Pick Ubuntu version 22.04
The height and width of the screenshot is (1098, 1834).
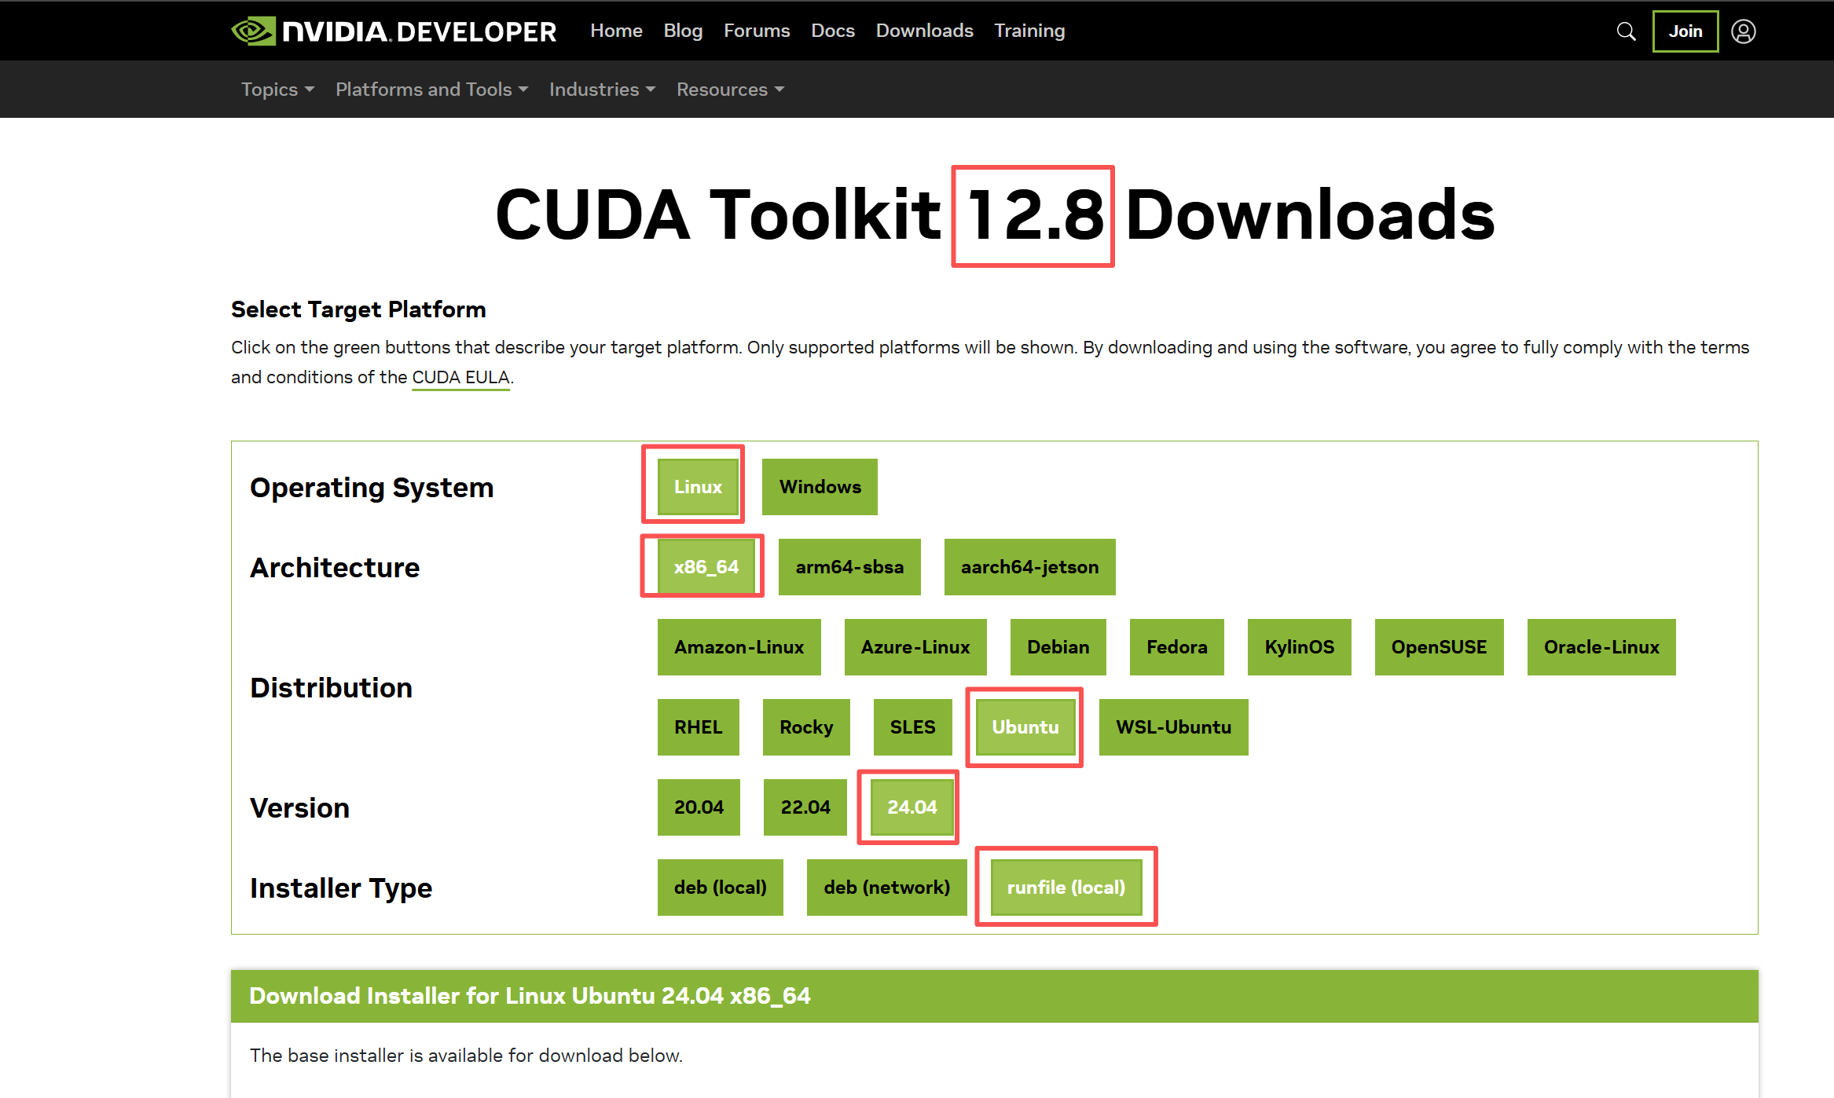pos(805,807)
